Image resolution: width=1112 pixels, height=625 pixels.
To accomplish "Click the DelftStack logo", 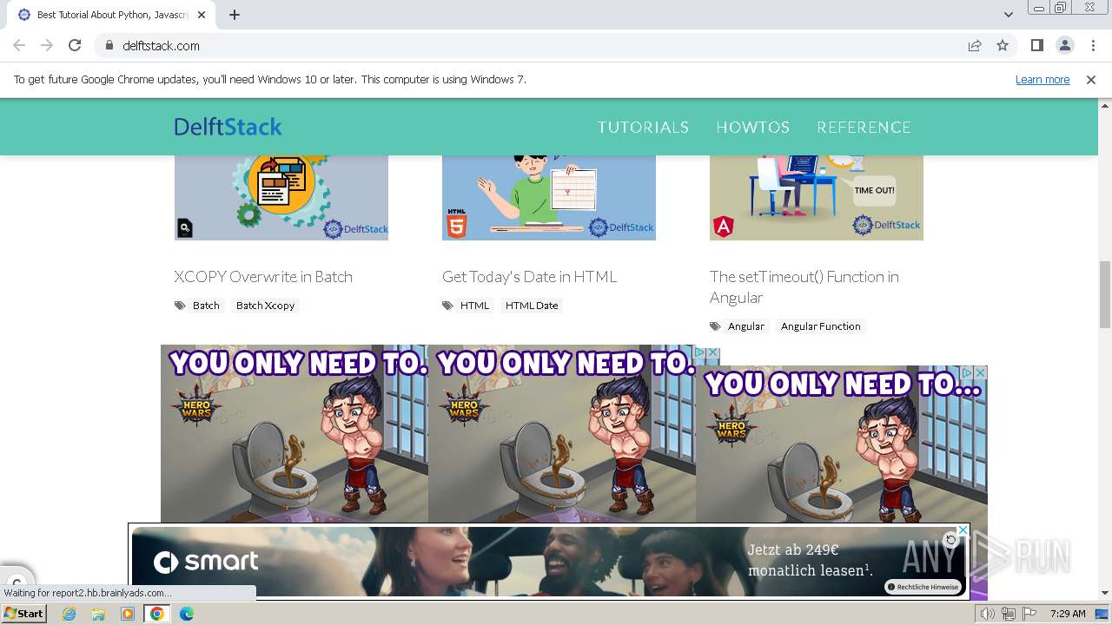I will 228,127.
